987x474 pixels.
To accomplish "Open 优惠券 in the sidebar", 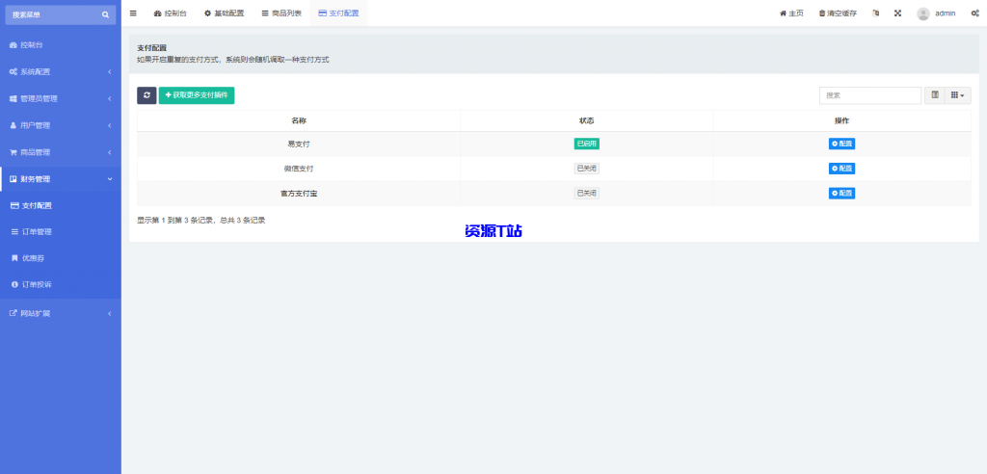I will pyautogui.click(x=61, y=258).
